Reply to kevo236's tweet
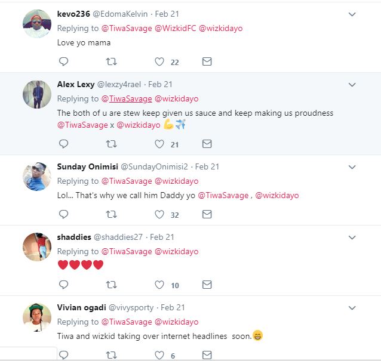This screenshot has width=381, height=361. (x=63, y=61)
